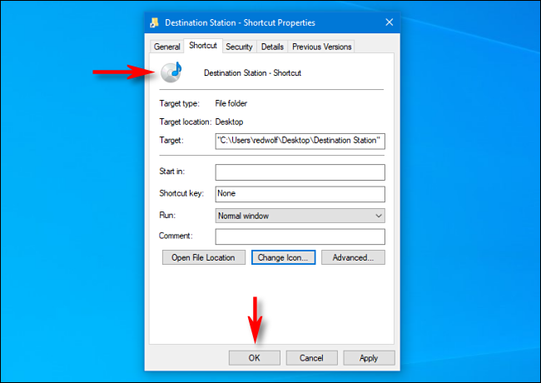Click the folder icon in title bar
This screenshot has width=541, height=383.
click(x=154, y=22)
